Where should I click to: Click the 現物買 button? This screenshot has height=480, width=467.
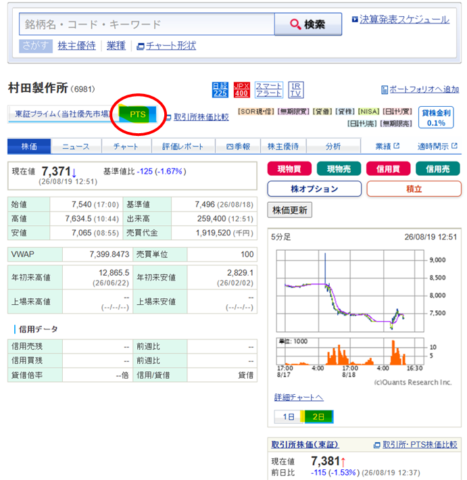click(289, 168)
